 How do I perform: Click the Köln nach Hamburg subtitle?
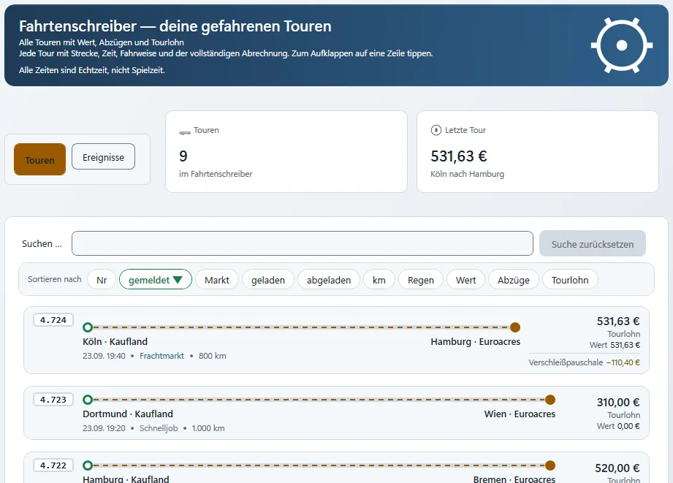[468, 174]
